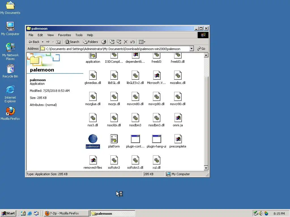Click the volume tray icon

coord(261,213)
